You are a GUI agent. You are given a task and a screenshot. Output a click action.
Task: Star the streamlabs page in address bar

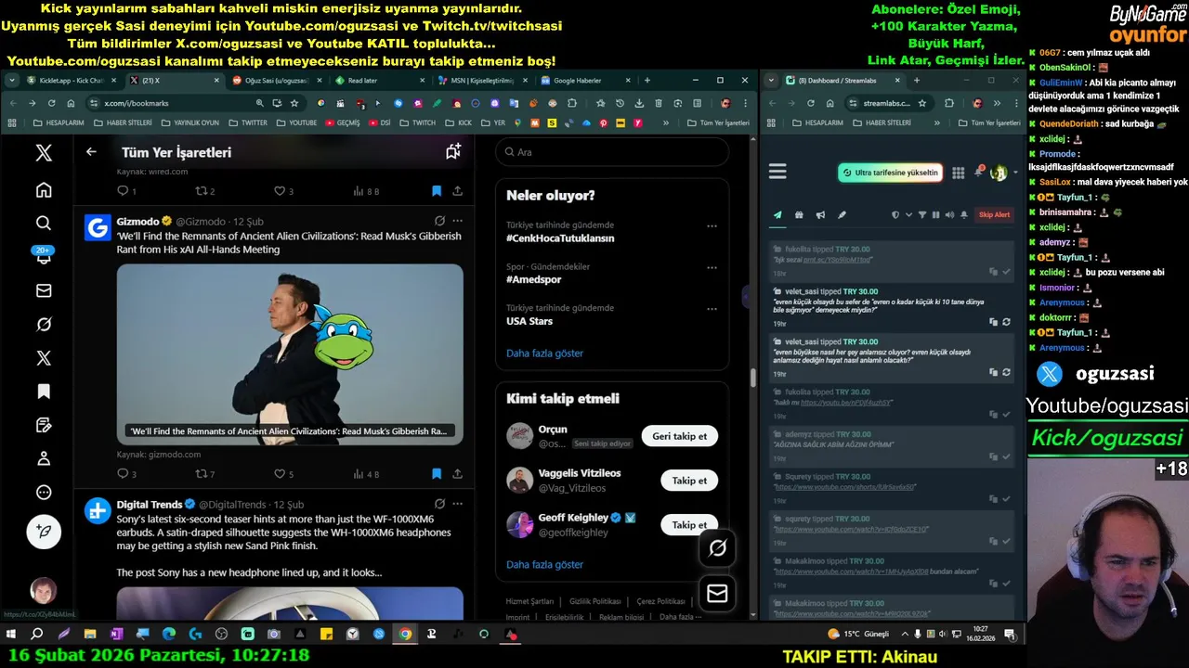tap(921, 103)
